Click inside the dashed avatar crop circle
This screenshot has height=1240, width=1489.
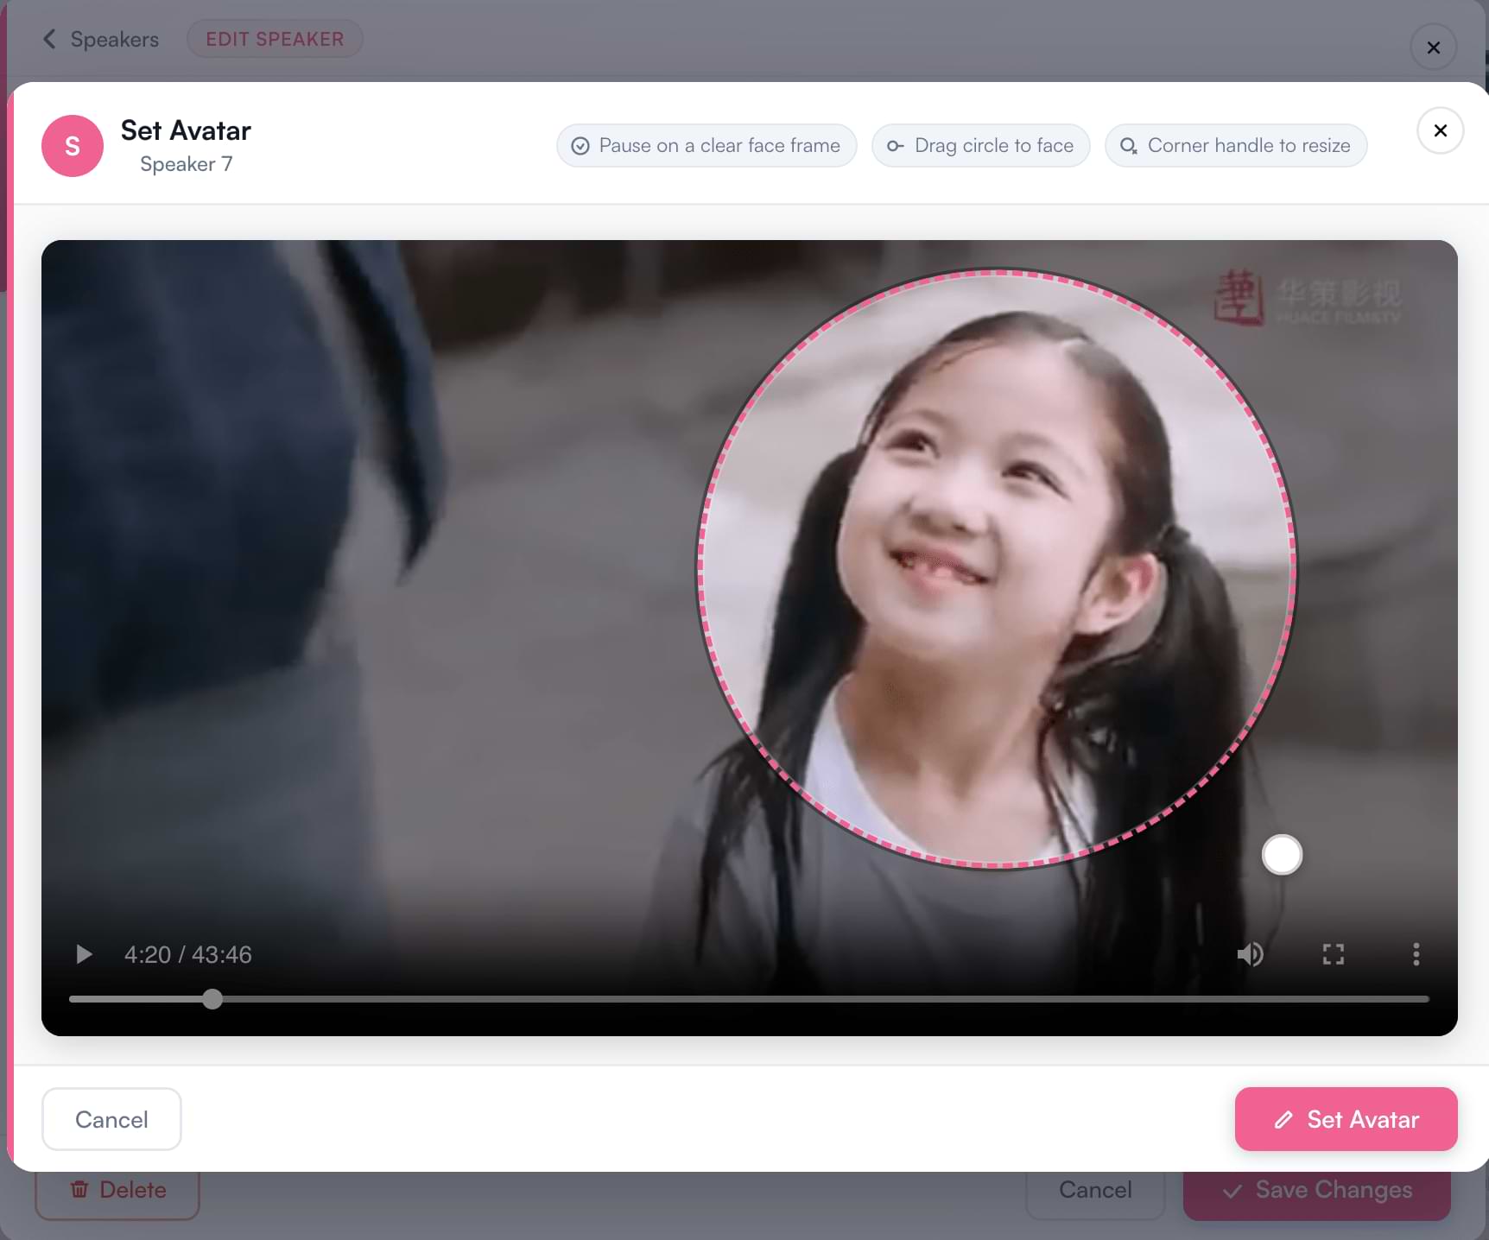(997, 568)
